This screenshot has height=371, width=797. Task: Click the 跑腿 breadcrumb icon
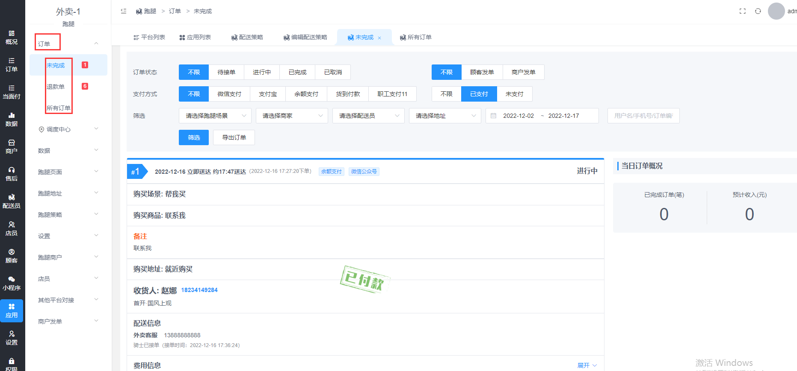click(x=139, y=12)
